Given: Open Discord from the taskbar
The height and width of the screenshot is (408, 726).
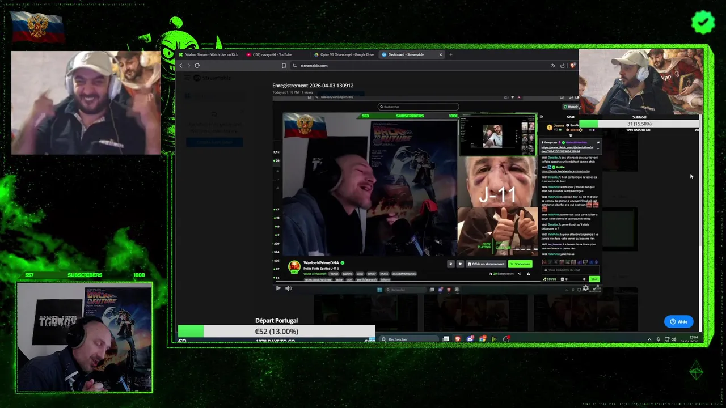Looking at the screenshot, I should (470, 339).
